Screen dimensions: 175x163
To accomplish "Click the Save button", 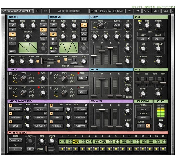I will [x=166, y=11].
